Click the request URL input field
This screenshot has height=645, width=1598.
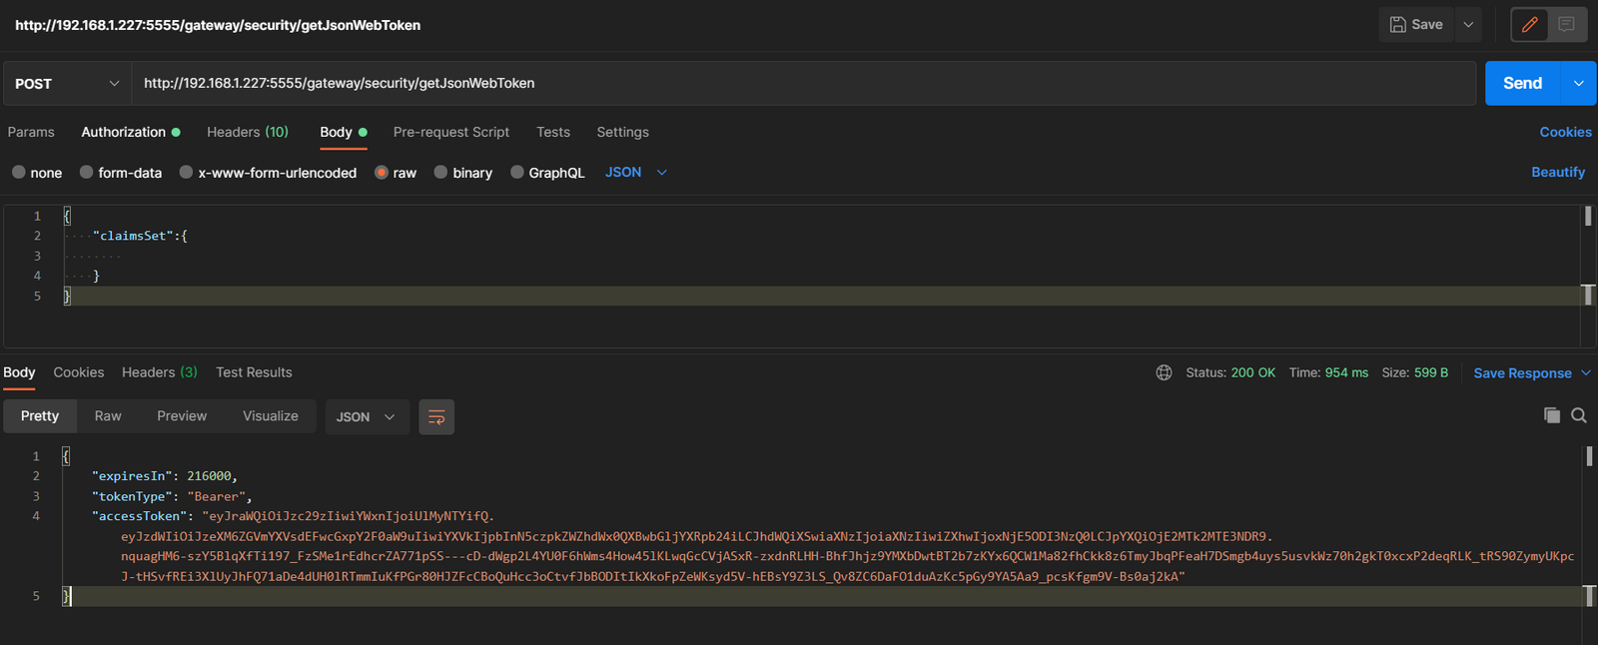[x=799, y=84]
